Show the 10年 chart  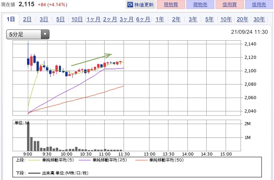click(x=226, y=19)
